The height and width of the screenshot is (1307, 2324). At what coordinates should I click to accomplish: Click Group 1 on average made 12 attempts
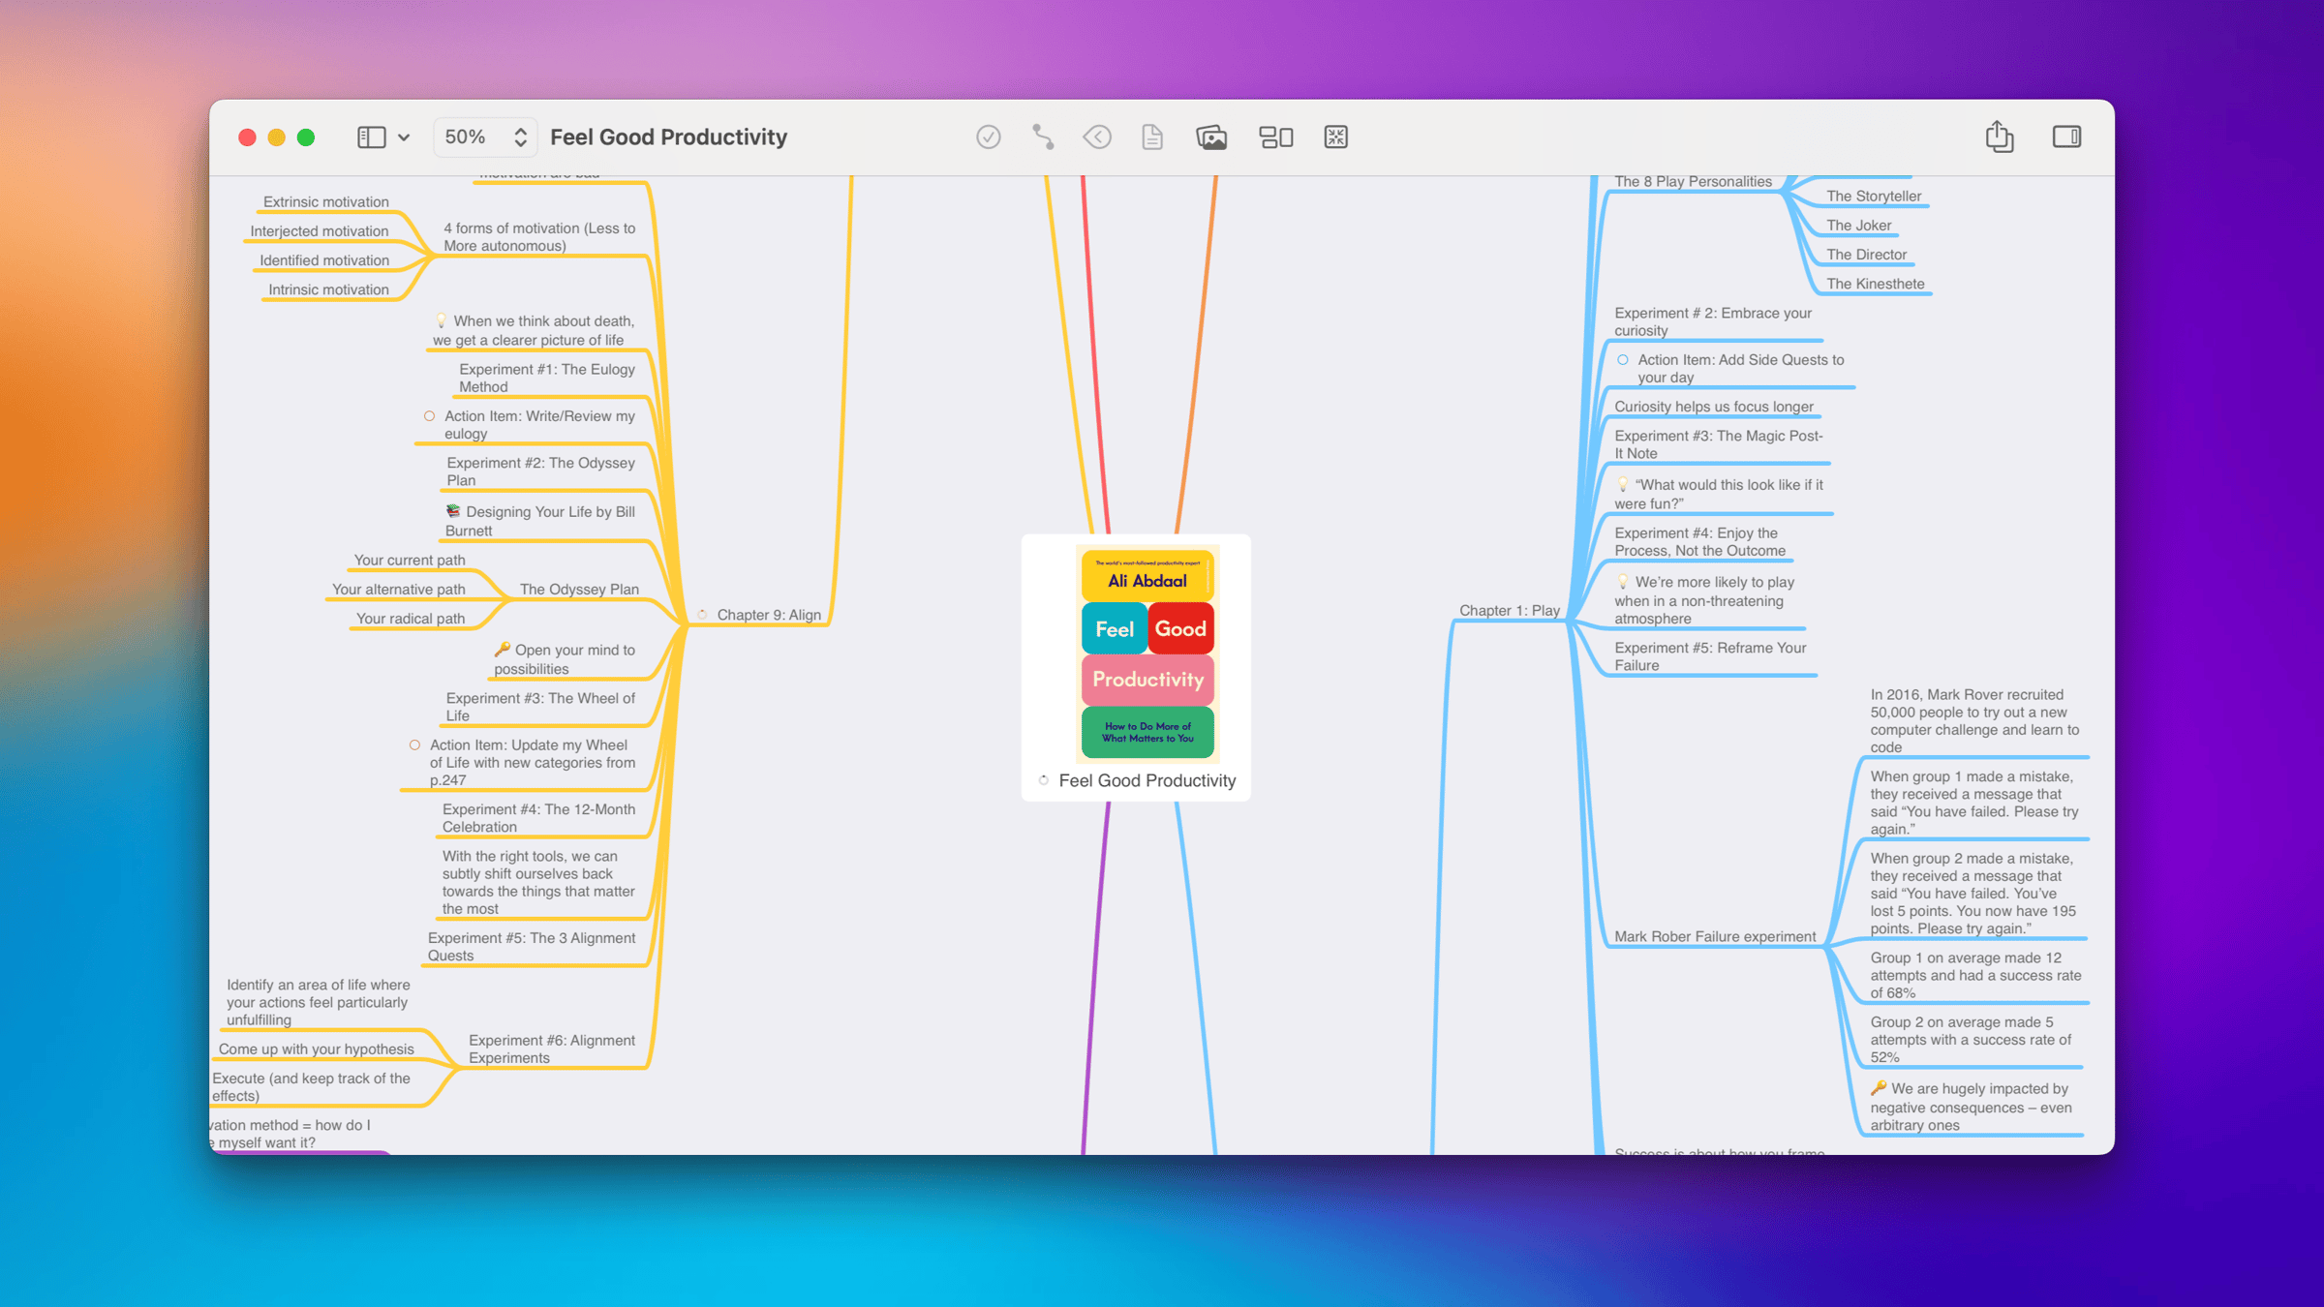tap(1975, 976)
